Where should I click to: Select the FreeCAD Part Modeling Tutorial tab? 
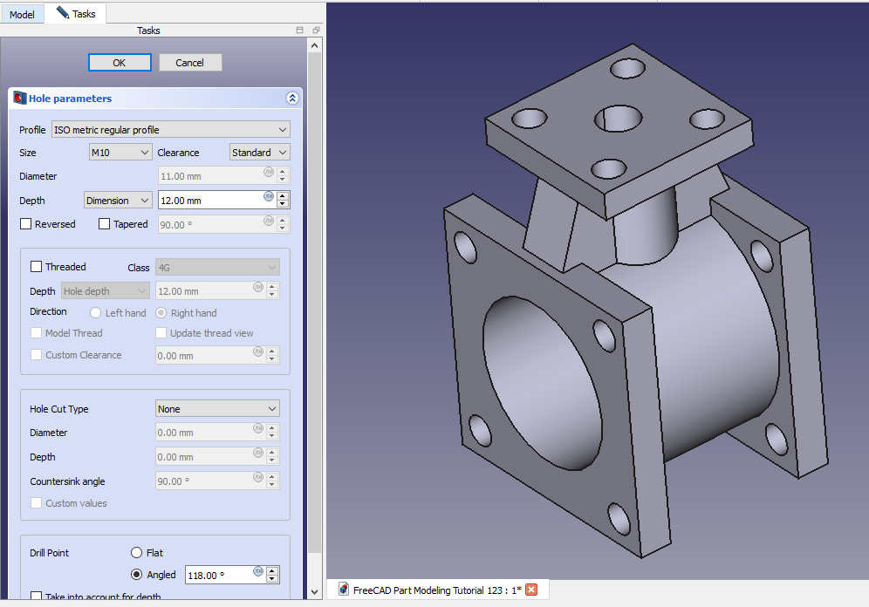tap(428, 590)
